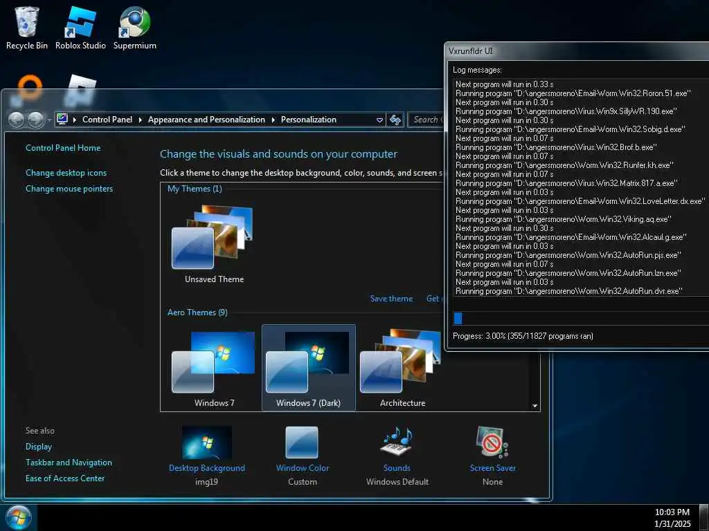Apply the Architecture theme
Screen dimensions: 709x531
pos(402,369)
